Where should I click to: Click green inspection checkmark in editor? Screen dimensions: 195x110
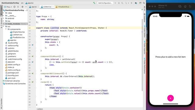pyautogui.click(x=142, y=9)
